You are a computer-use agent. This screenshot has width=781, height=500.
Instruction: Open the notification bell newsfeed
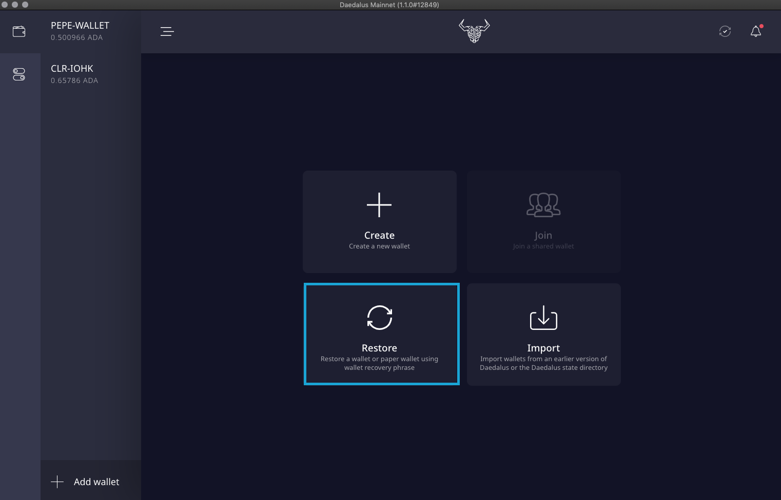click(755, 32)
